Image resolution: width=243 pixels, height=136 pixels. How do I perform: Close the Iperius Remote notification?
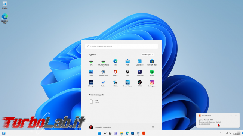coord(236,116)
